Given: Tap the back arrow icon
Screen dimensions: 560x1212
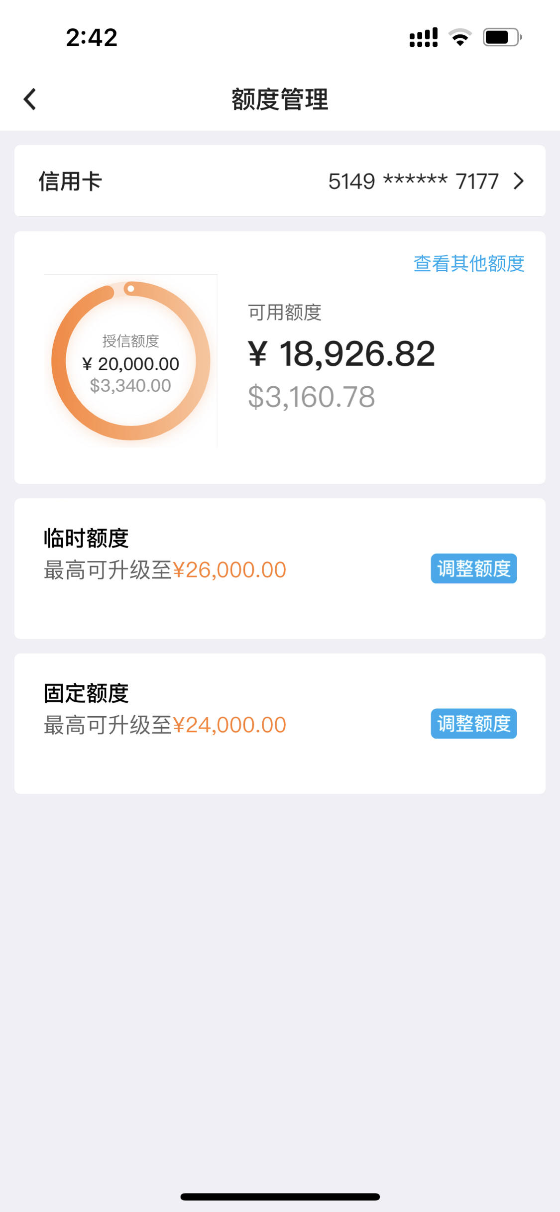Looking at the screenshot, I should [x=30, y=99].
